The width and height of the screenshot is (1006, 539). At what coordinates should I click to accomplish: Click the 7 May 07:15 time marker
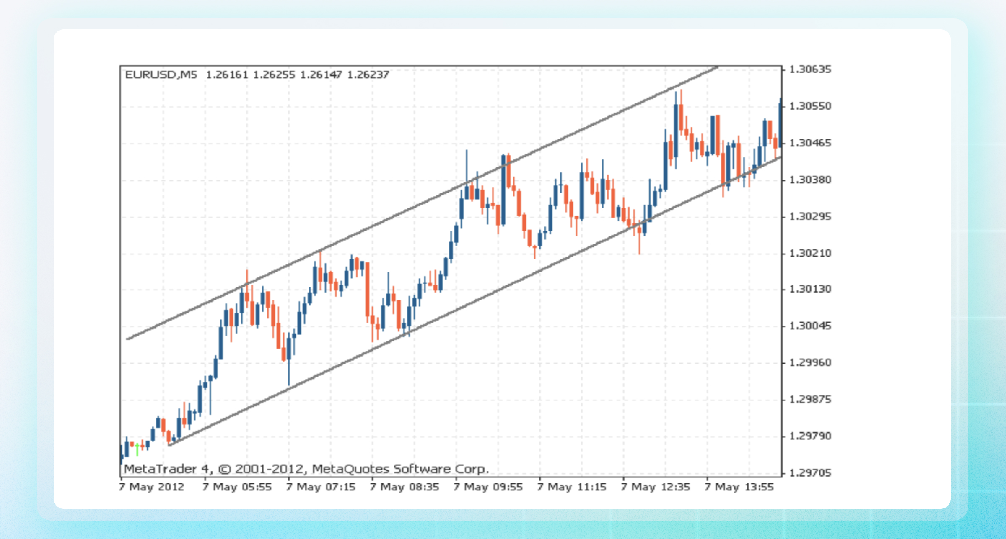pyautogui.click(x=321, y=487)
